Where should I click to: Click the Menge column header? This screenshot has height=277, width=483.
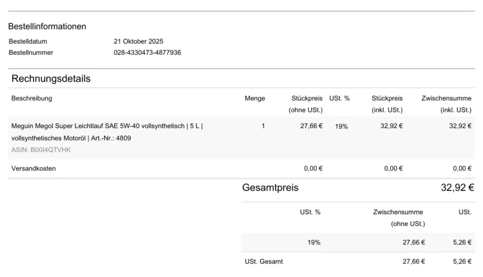(x=255, y=98)
